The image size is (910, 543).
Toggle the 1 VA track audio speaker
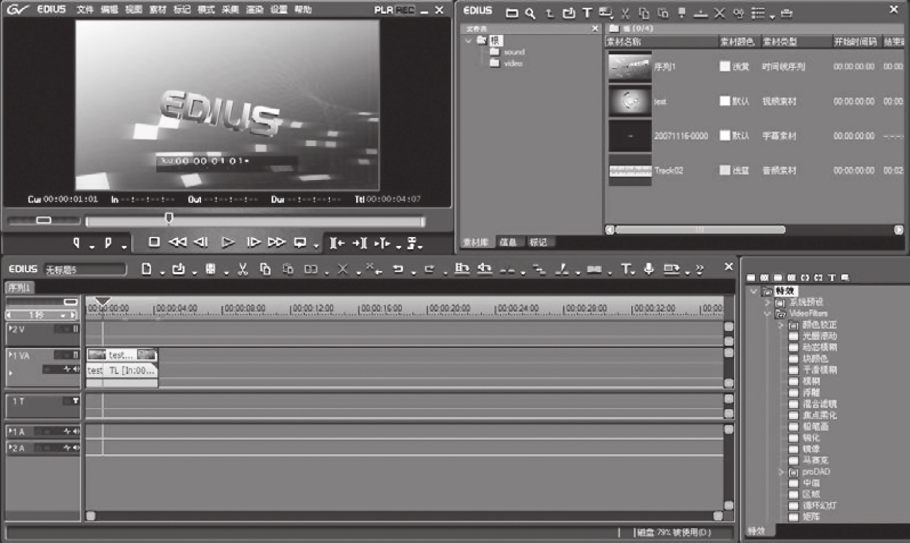[x=75, y=369]
